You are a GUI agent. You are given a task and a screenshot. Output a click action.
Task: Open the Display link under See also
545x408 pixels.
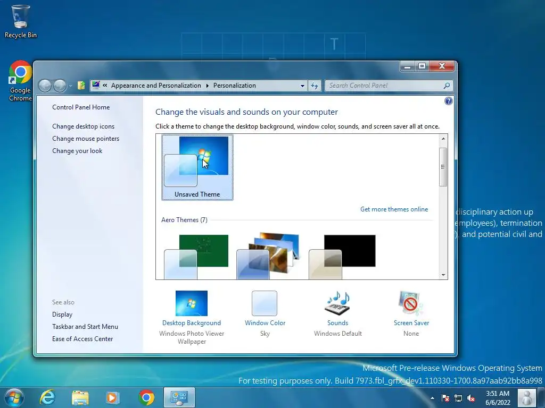click(x=62, y=314)
